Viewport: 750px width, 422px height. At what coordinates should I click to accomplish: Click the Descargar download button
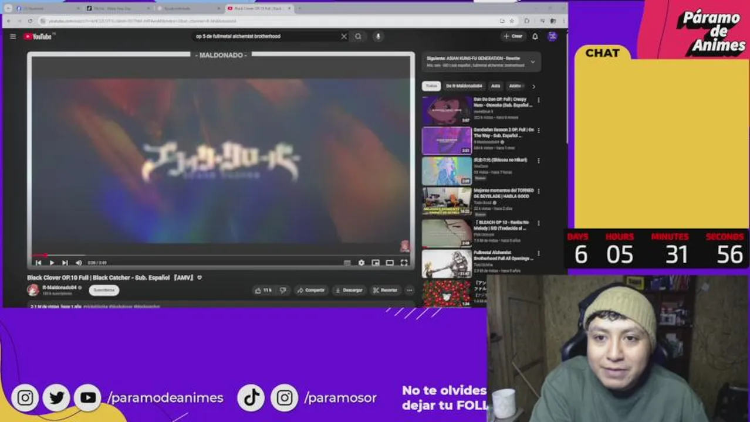tap(349, 290)
